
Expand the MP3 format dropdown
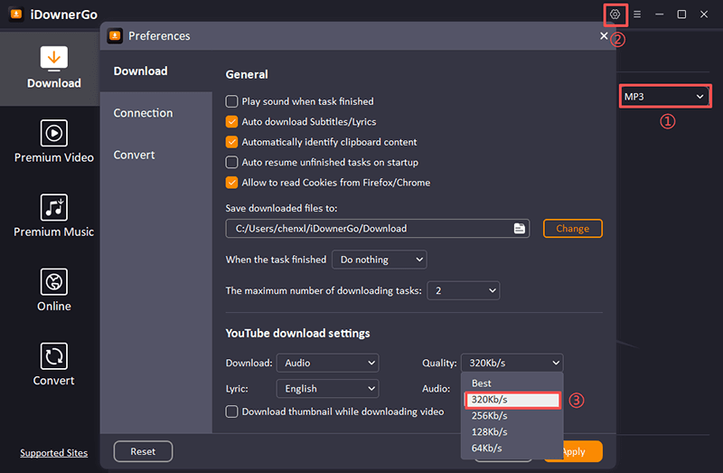tap(663, 96)
